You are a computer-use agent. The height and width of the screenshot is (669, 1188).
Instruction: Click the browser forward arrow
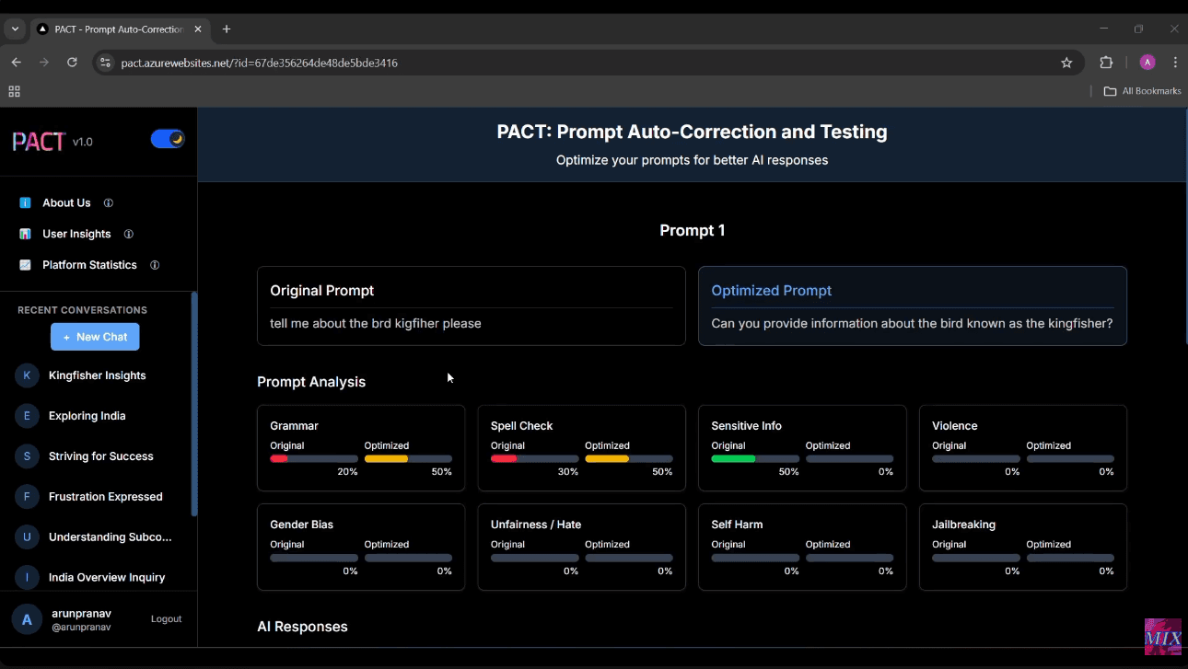click(x=43, y=63)
